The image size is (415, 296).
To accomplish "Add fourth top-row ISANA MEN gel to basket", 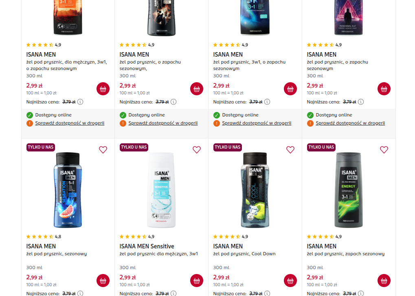I will click(x=384, y=89).
